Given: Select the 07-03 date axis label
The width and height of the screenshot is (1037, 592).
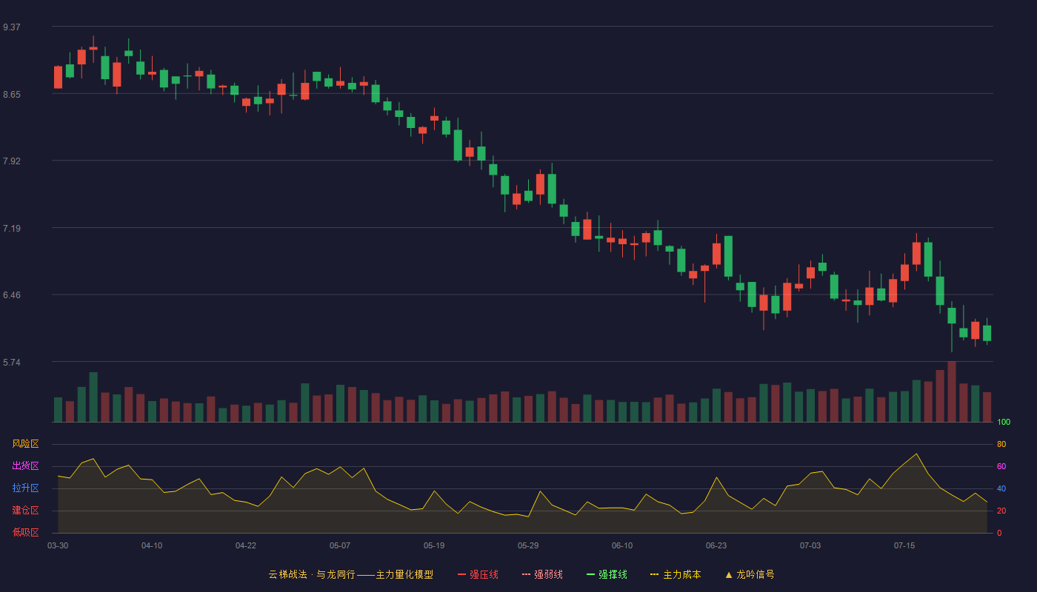Looking at the screenshot, I should (x=810, y=545).
